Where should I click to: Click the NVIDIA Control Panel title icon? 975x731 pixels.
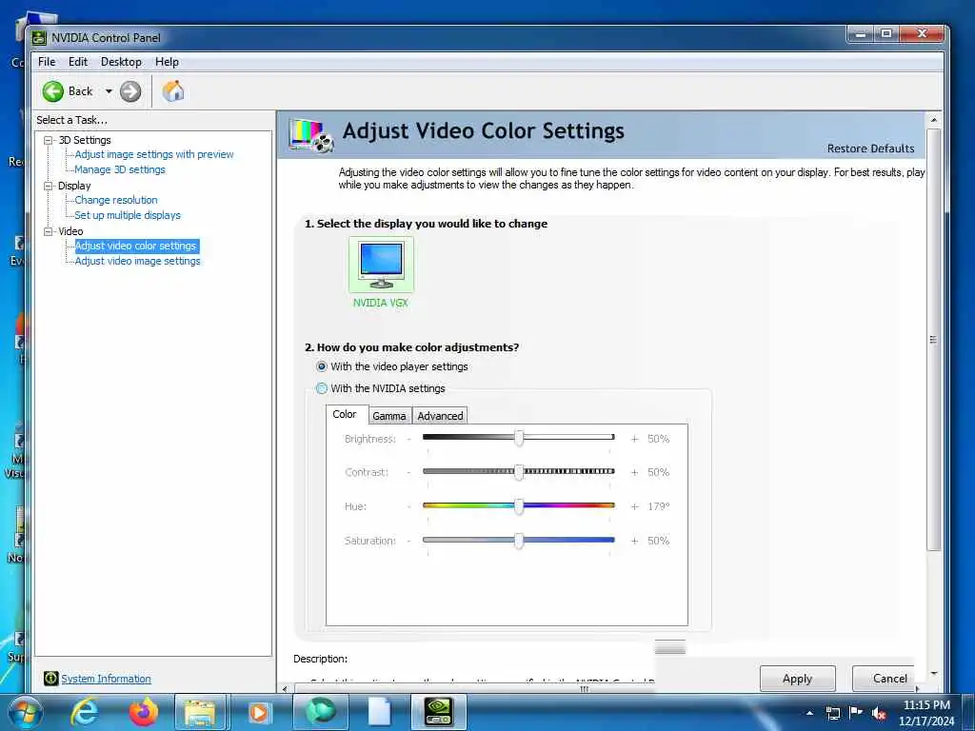39,38
